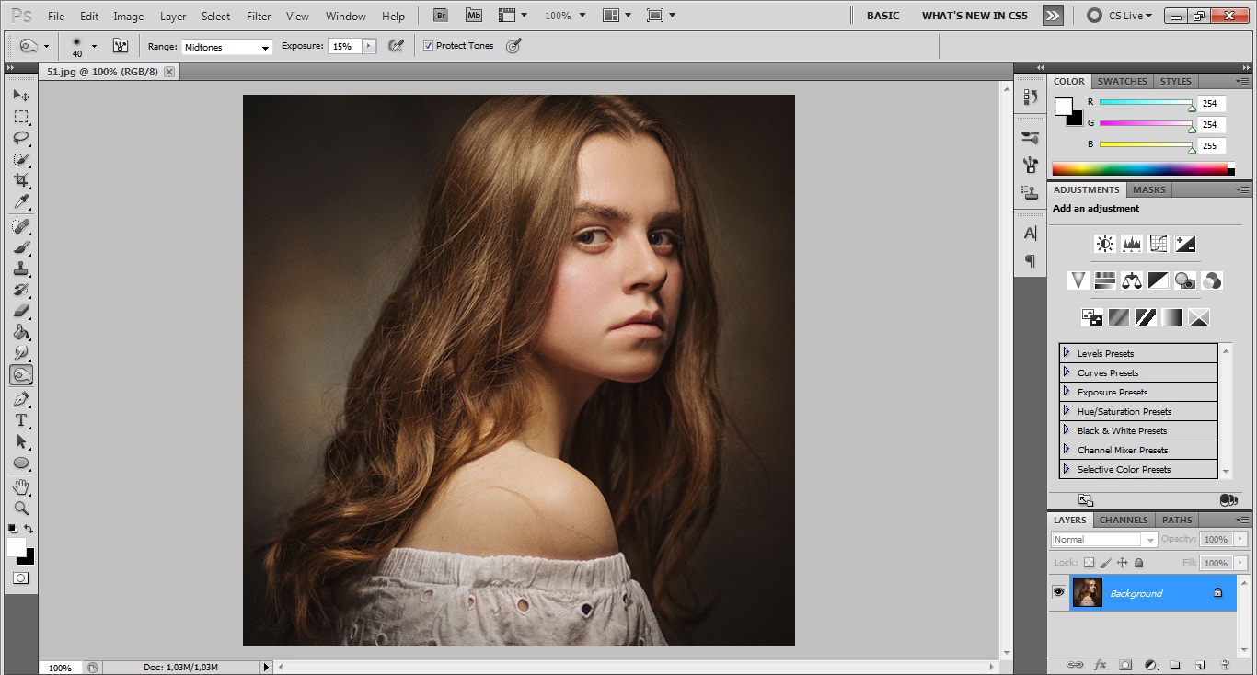Select the Horizontal Type tool
This screenshot has height=675, width=1257.
point(21,420)
